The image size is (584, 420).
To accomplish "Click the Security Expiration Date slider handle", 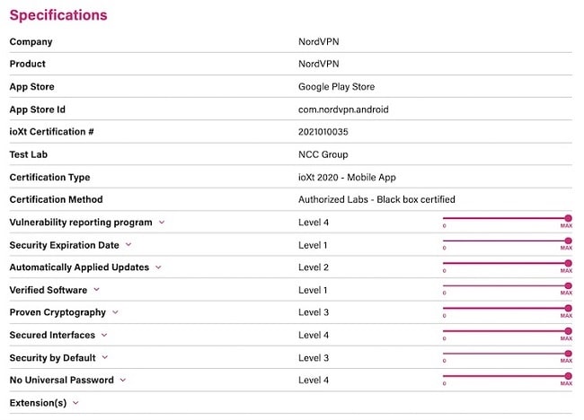I will click(568, 241).
